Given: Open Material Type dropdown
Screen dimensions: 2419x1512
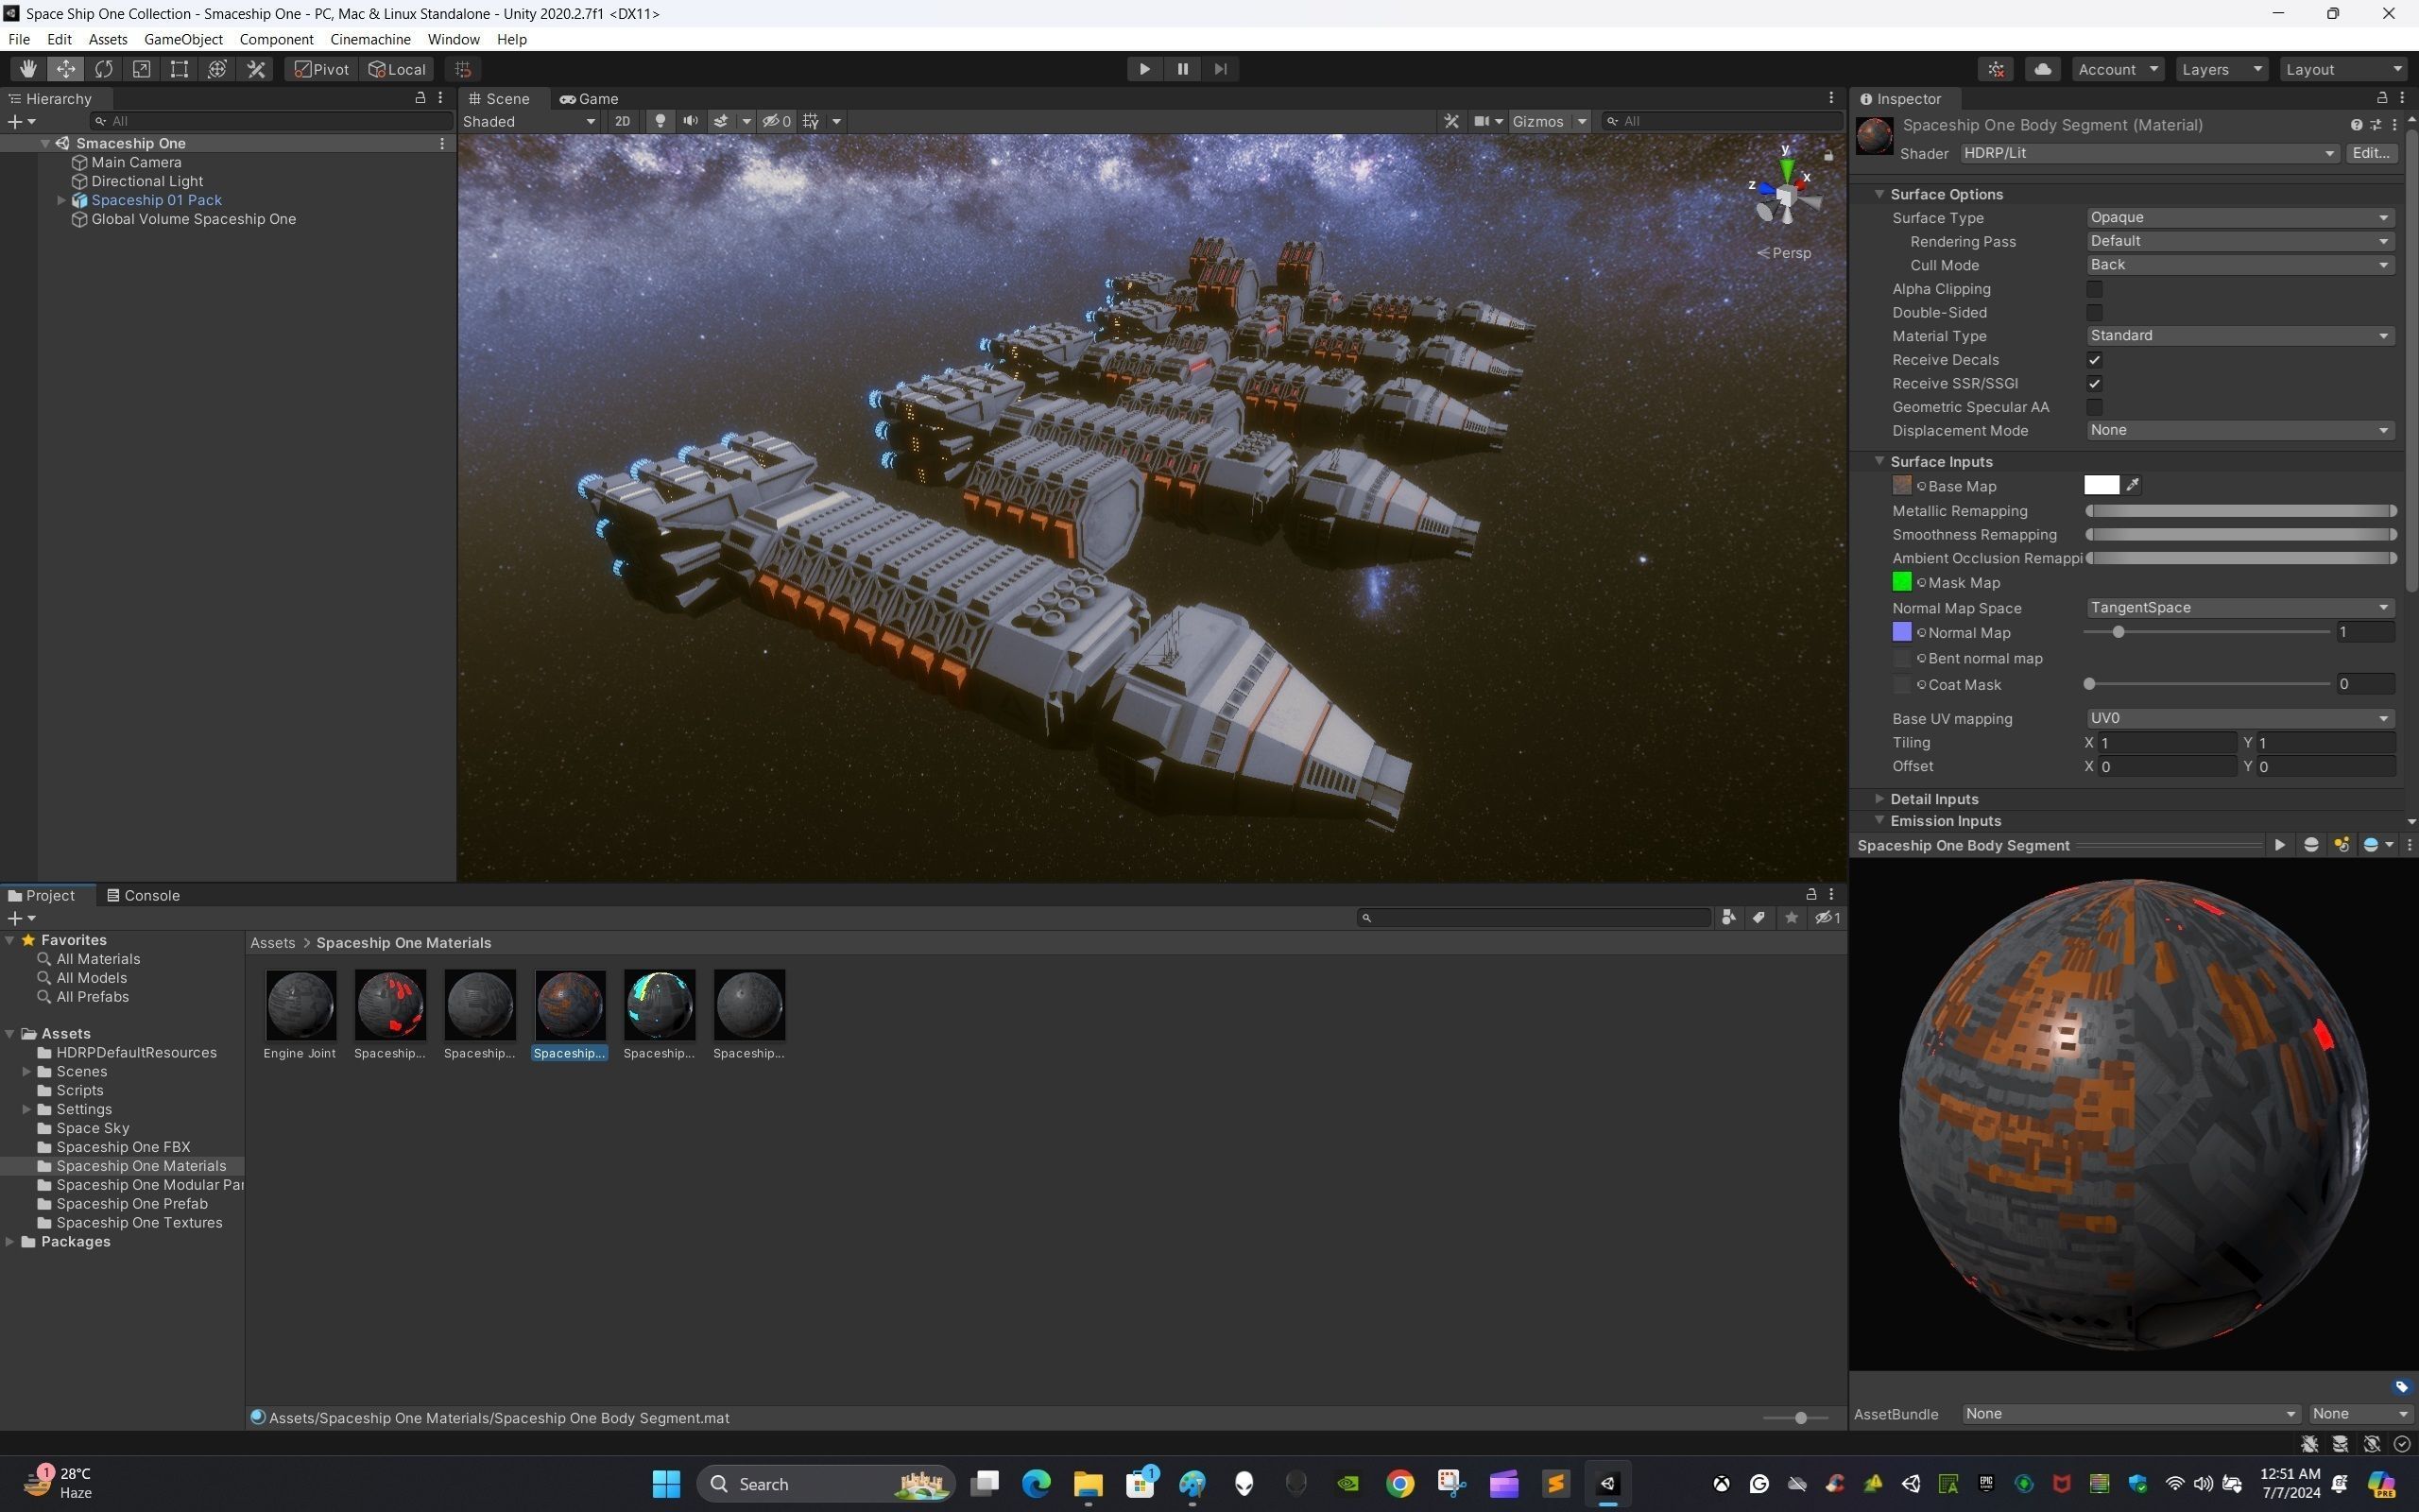Looking at the screenshot, I should point(2239,336).
